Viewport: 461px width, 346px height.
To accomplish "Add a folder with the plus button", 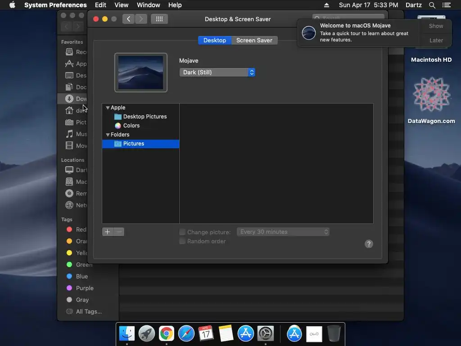I will click(x=107, y=232).
